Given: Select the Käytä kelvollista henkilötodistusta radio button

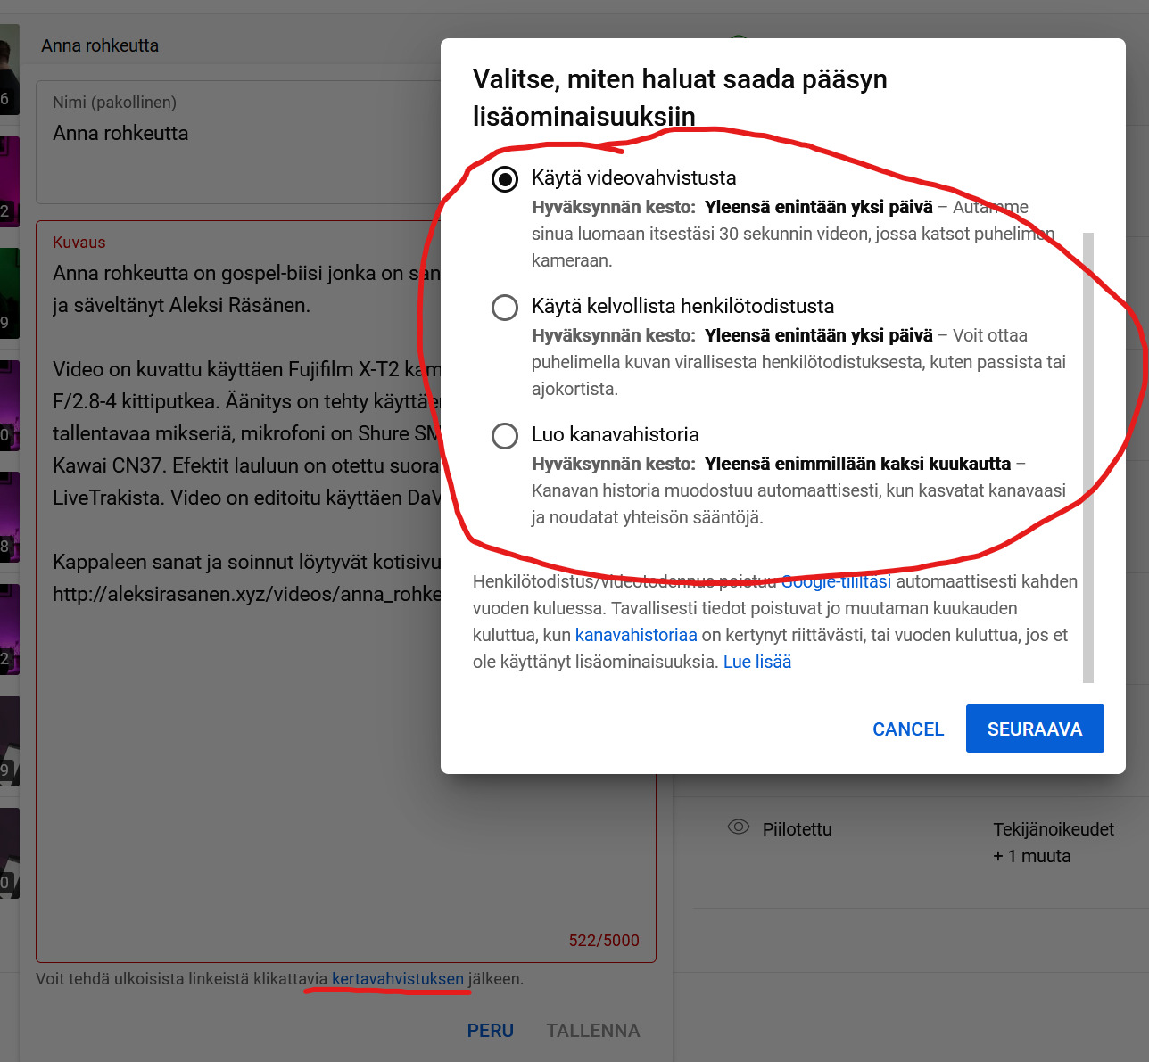Looking at the screenshot, I should 505,308.
